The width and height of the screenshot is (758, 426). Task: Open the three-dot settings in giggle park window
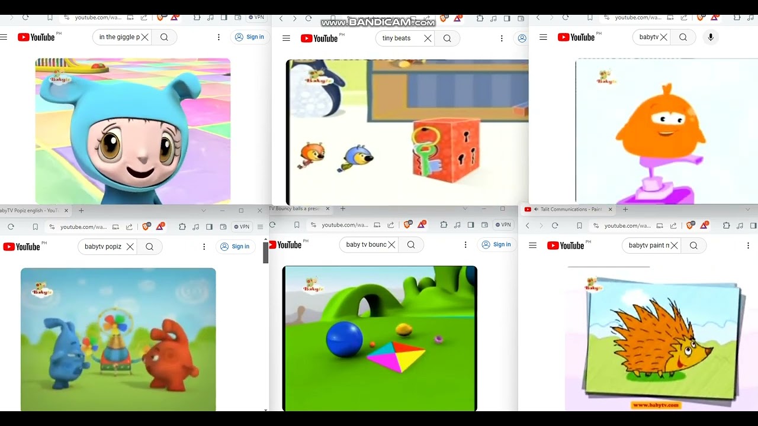click(219, 37)
